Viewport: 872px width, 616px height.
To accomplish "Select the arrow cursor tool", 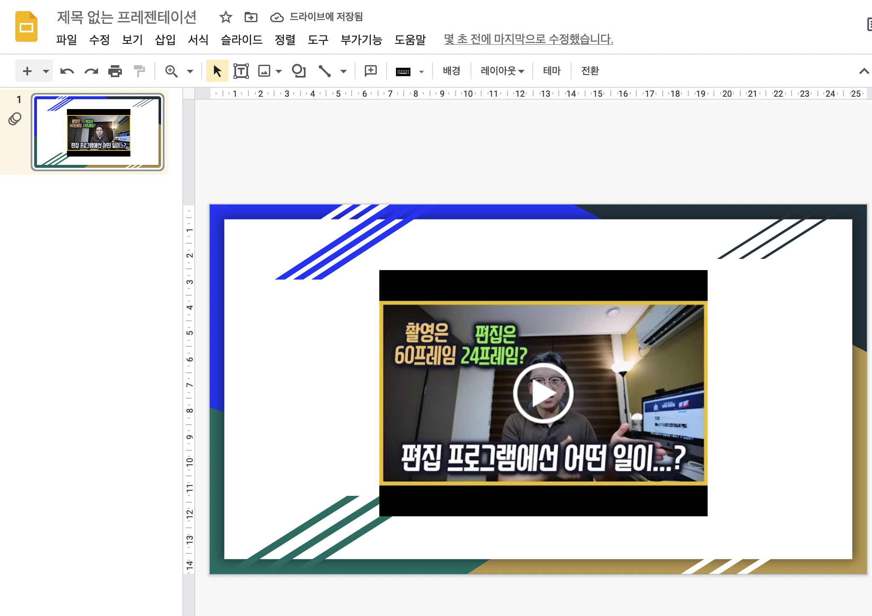I will (217, 71).
